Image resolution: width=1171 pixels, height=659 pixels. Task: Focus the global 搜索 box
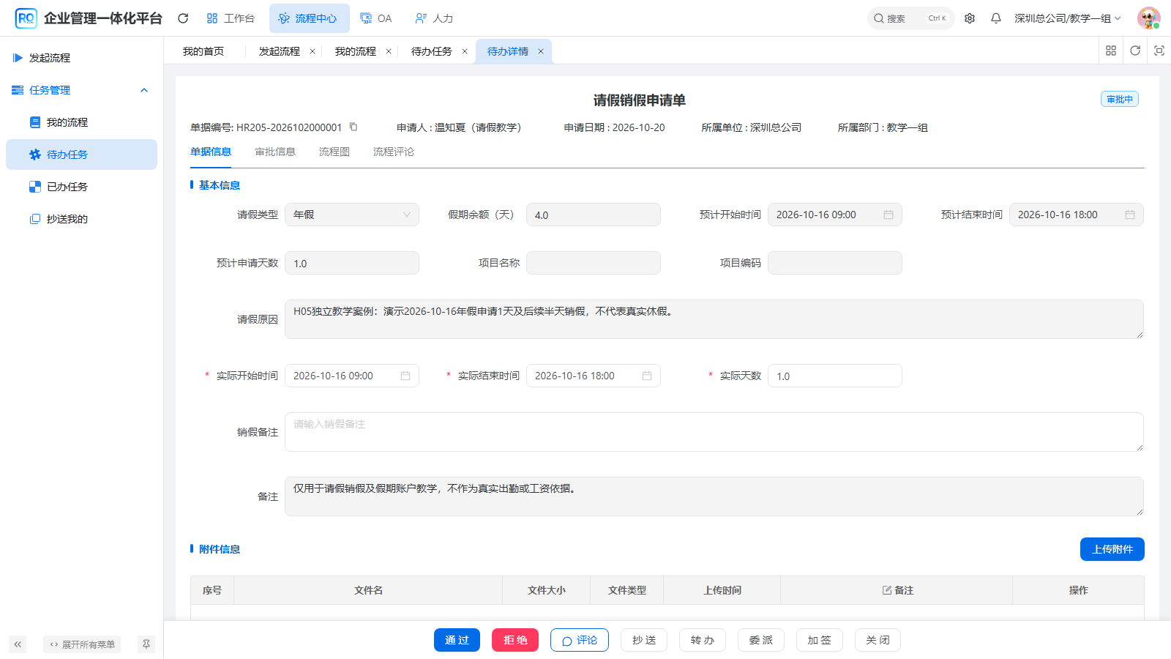click(x=910, y=18)
